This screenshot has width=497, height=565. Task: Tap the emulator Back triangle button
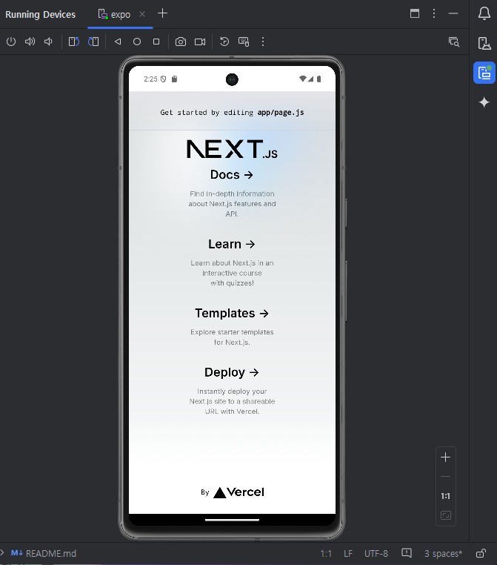coord(118,42)
